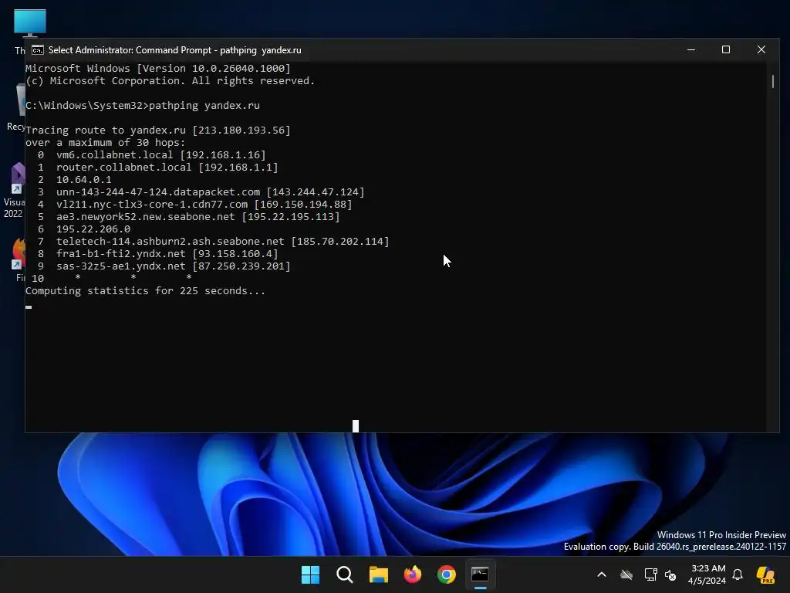The height and width of the screenshot is (593, 790).
Task: Click the Command Prompt vertical scrollbar thumb
Action: pyautogui.click(x=773, y=81)
